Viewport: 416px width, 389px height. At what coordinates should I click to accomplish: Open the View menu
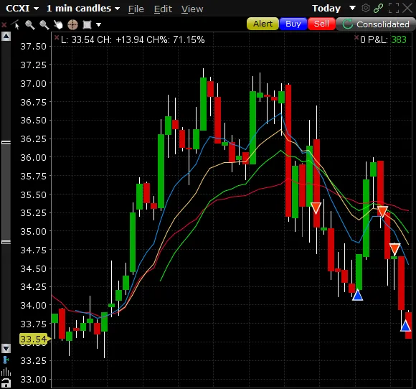192,9
